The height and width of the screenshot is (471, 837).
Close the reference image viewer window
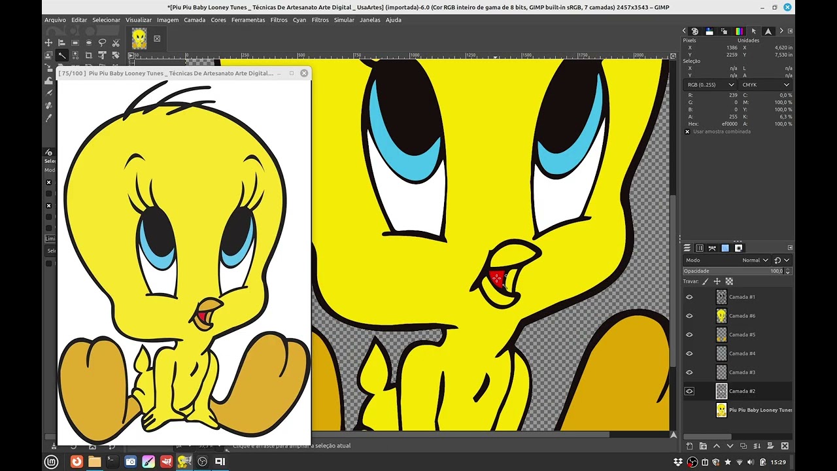tap(304, 73)
